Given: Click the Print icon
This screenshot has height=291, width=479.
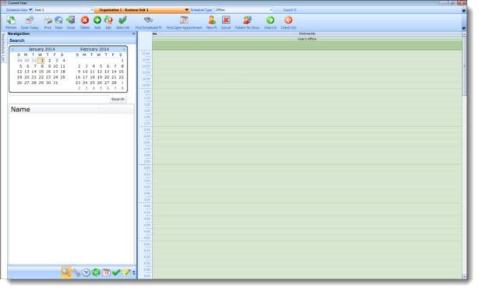Looking at the screenshot, I should [x=48, y=20].
